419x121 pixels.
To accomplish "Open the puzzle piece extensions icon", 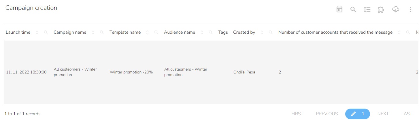I will pyautogui.click(x=381, y=10).
